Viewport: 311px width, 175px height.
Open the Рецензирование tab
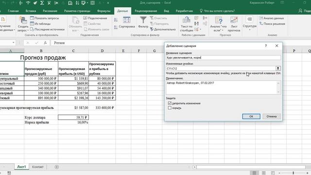(x=146, y=11)
